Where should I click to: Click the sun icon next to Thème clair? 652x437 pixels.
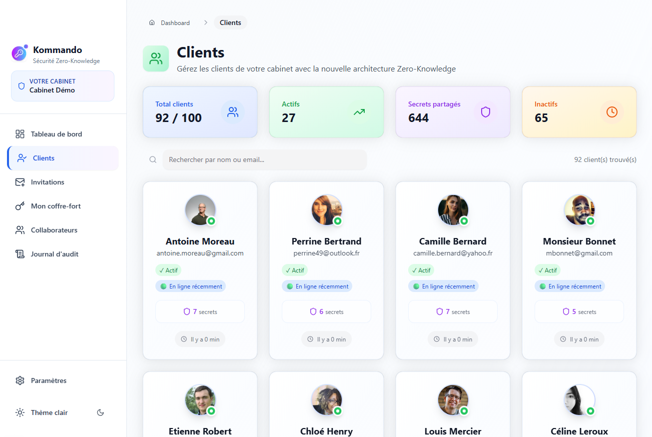click(x=20, y=412)
